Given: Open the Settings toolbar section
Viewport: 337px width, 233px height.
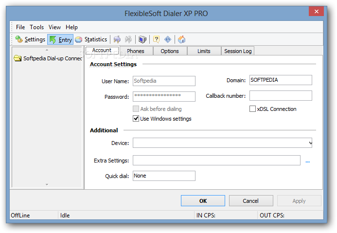Looking at the screenshot, I should click(30, 39).
